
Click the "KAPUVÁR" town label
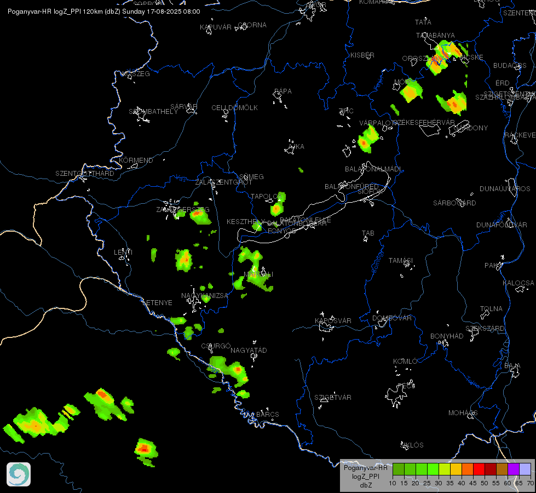(216, 27)
